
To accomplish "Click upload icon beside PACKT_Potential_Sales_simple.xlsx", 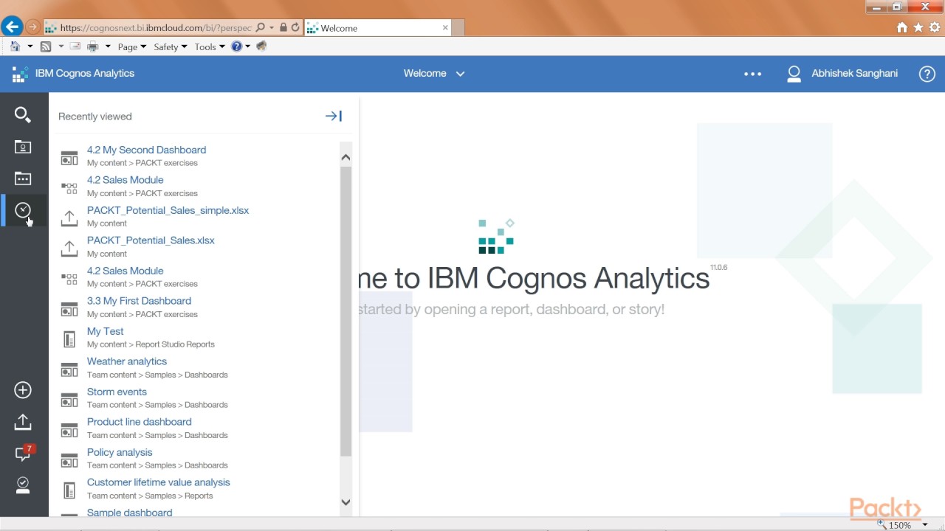I will [x=69, y=218].
